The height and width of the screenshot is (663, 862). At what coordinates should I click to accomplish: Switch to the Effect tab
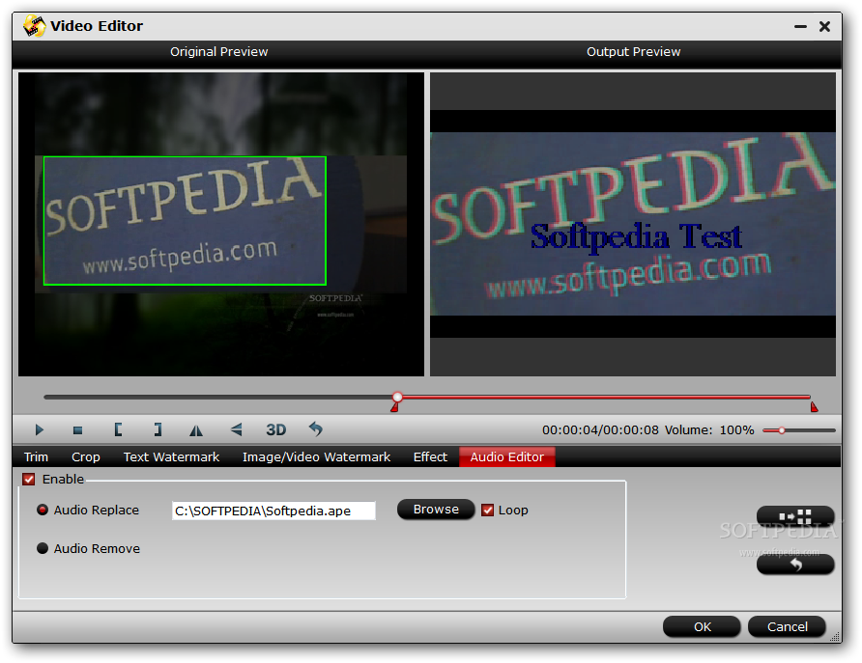[x=430, y=456]
